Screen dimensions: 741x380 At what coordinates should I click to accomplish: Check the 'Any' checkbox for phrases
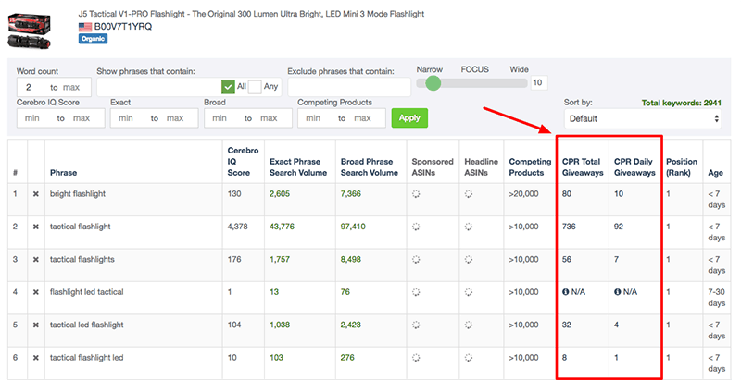(255, 86)
